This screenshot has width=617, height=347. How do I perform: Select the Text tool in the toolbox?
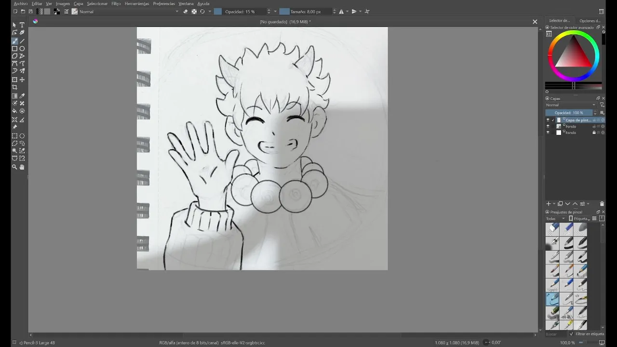tap(22, 25)
